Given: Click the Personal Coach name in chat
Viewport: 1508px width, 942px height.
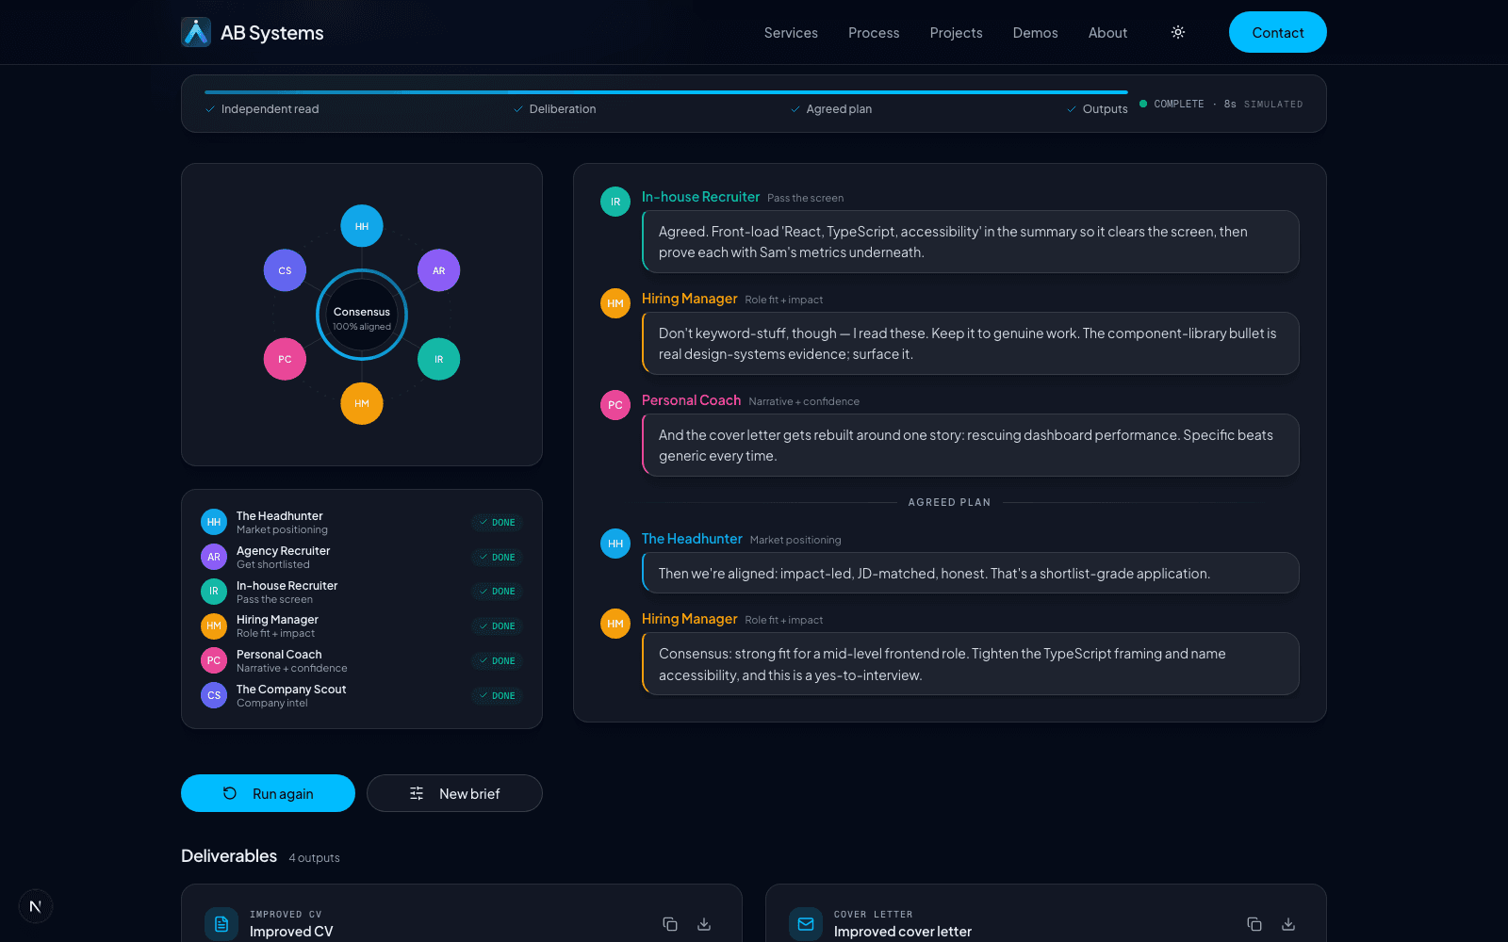Looking at the screenshot, I should (x=691, y=400).
